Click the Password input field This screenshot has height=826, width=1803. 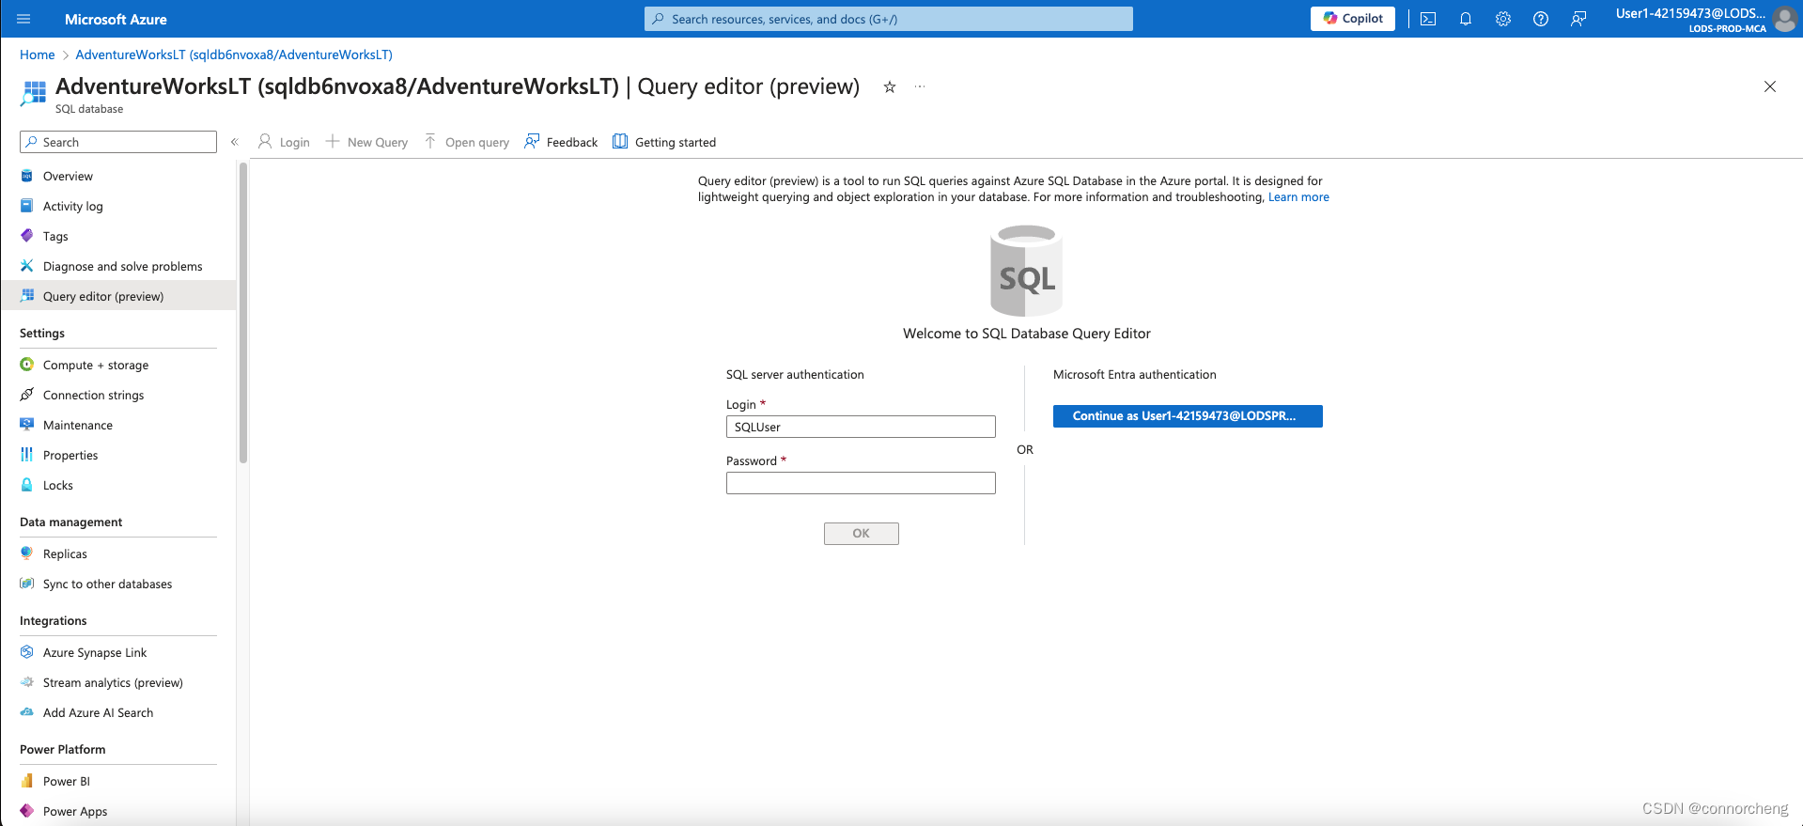861,483
